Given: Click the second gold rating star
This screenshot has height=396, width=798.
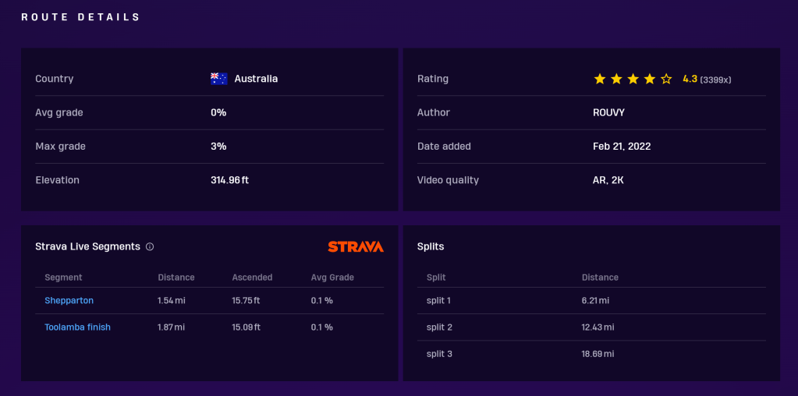Looking at the screenshot, I should 616,79.
